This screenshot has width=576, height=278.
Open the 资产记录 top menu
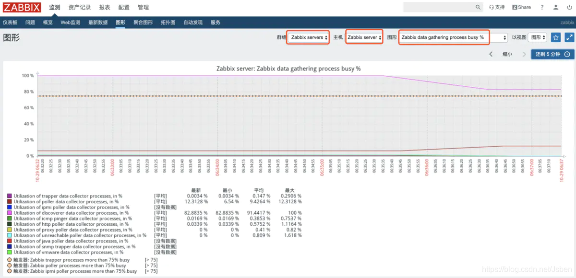click(x=80, y=7)
